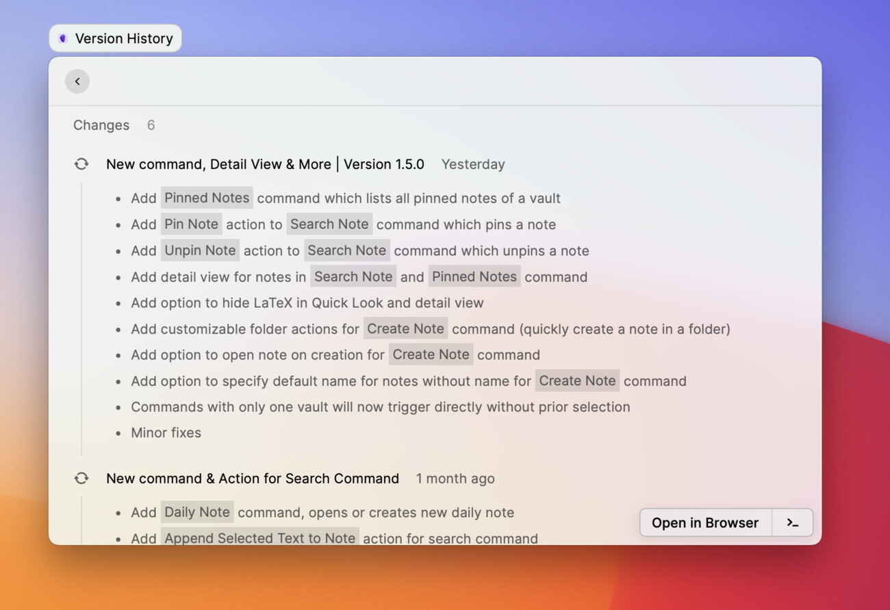
Task: Click the 1 month ago timestamp
Action: (455, 478)
